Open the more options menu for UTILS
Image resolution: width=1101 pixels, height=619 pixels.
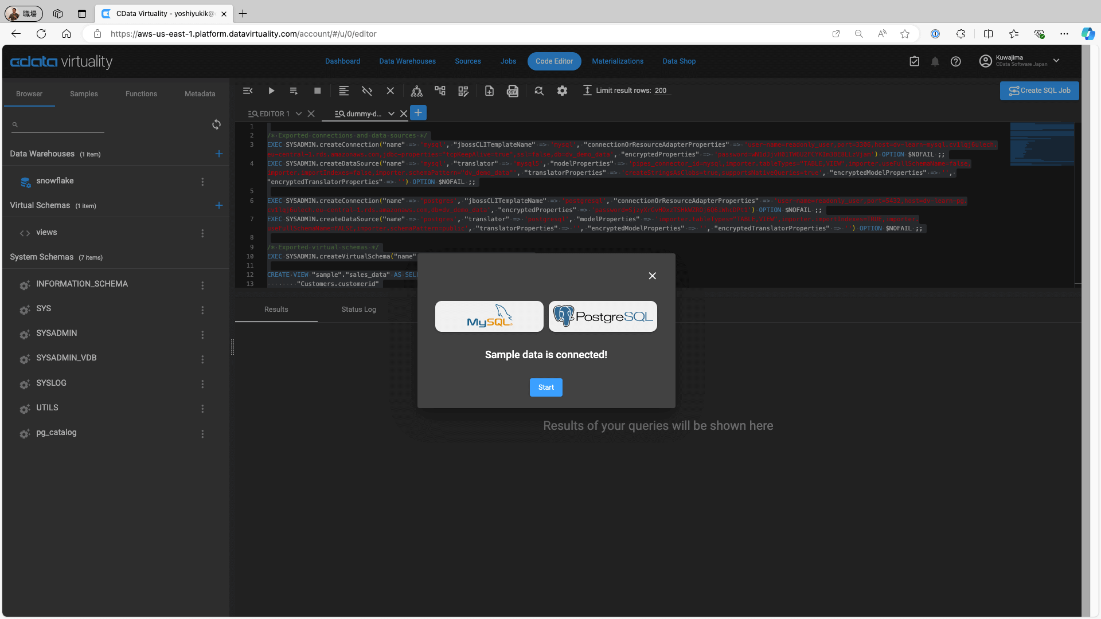coord(202,409)
